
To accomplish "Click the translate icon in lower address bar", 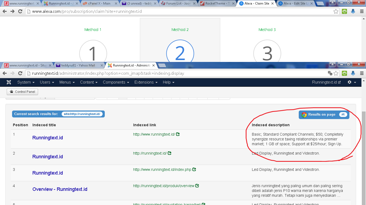I will click(x=330, y=73).
